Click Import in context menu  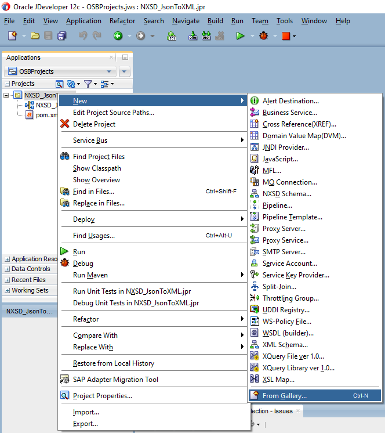coord(153,412)
